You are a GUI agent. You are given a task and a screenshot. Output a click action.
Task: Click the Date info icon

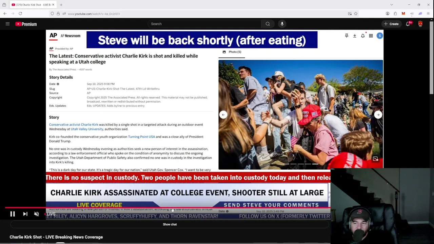tap(58, 84)
